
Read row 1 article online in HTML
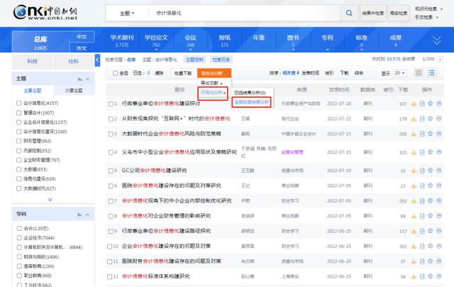(x=422, y=104)
